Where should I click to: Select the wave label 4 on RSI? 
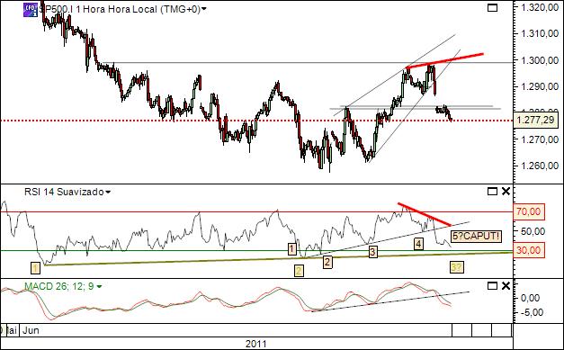pyautogui.click(x=418, y=244)
